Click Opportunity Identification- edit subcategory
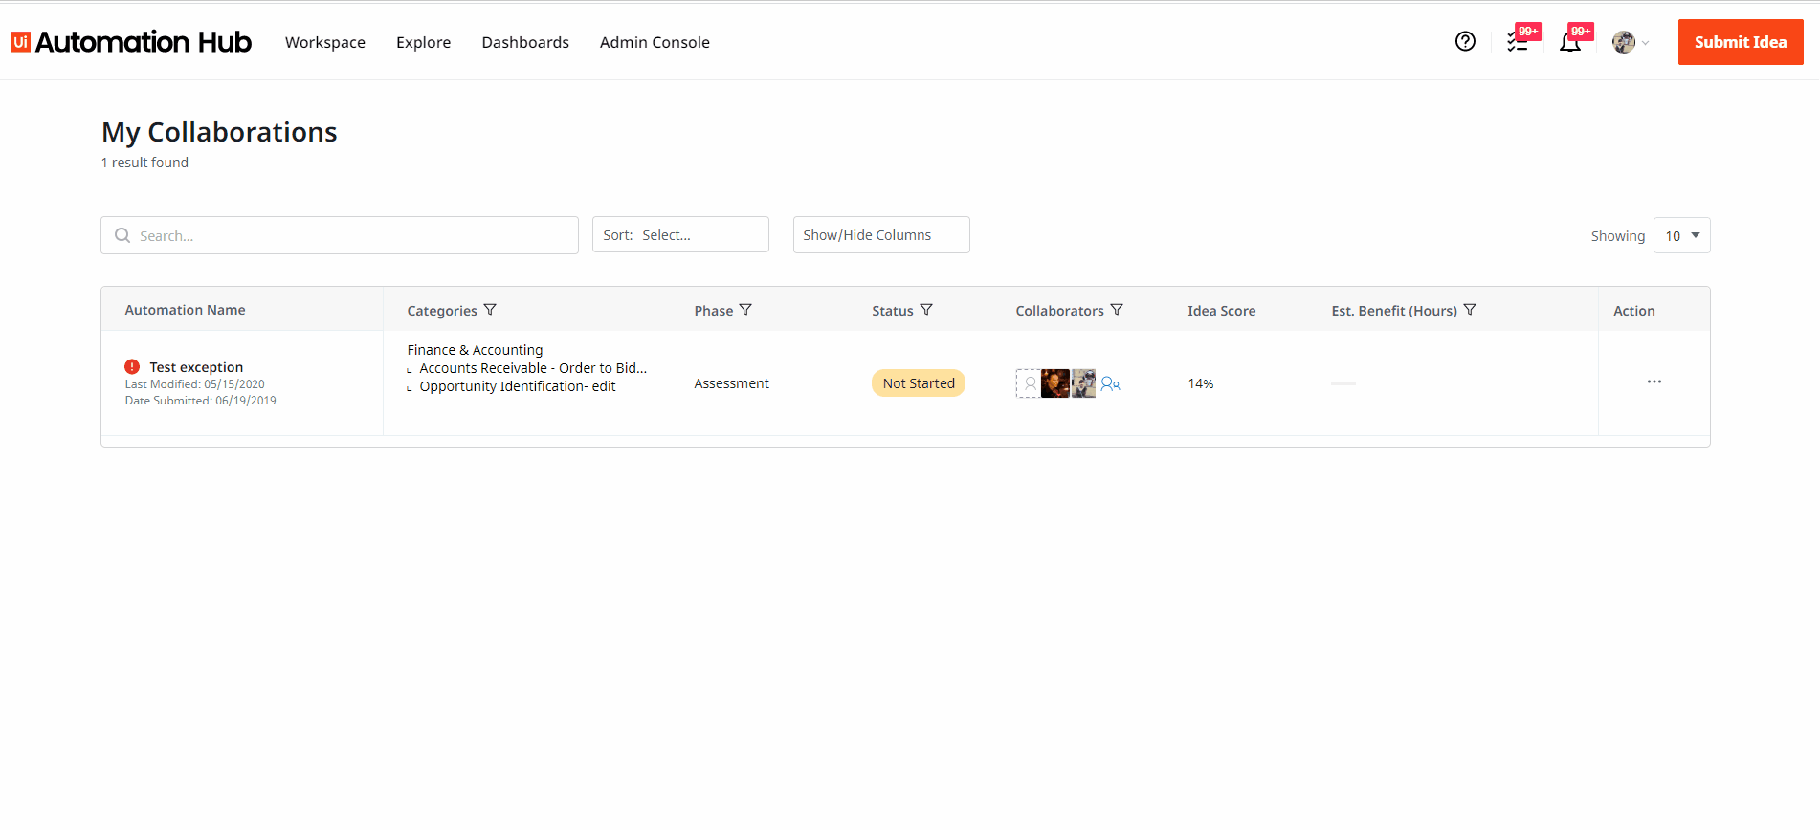The height and width of the screenshot is (830, 1820). 518,386
